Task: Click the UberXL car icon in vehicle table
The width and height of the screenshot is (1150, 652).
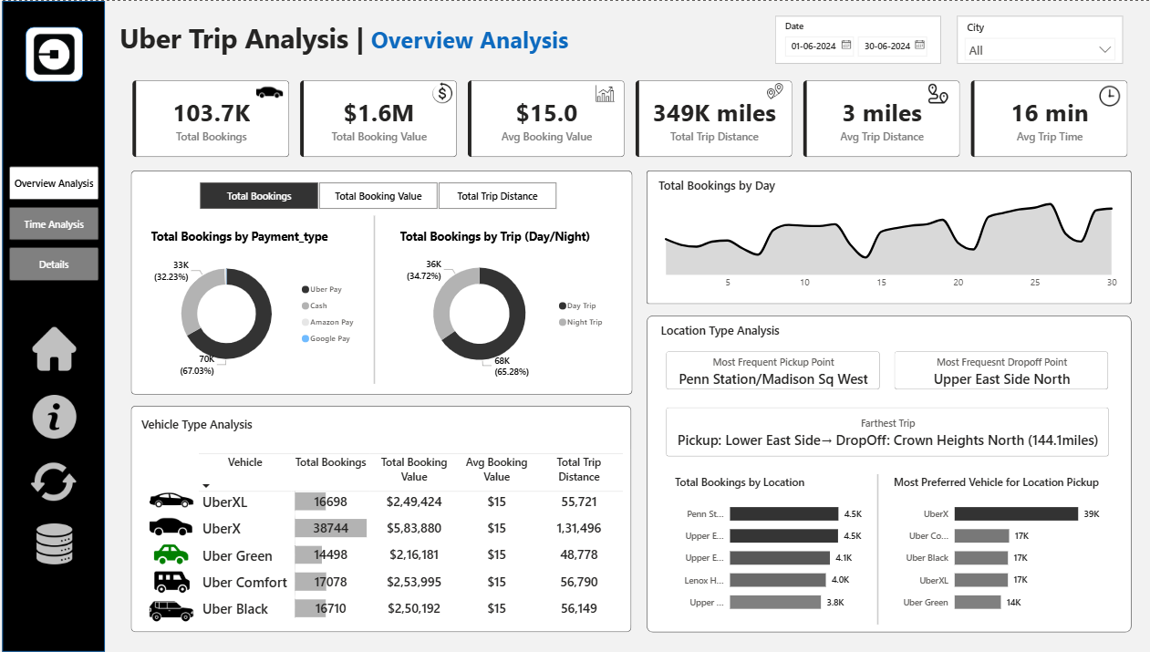Action: point(171,501)
